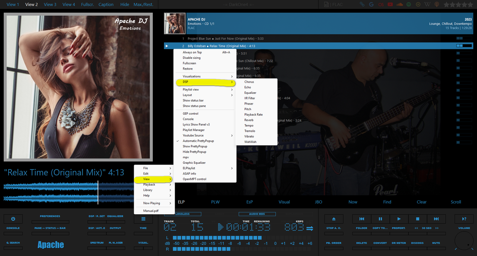Open the hamburger main menu button
477x256 pixels.
[x=143, y=219]
